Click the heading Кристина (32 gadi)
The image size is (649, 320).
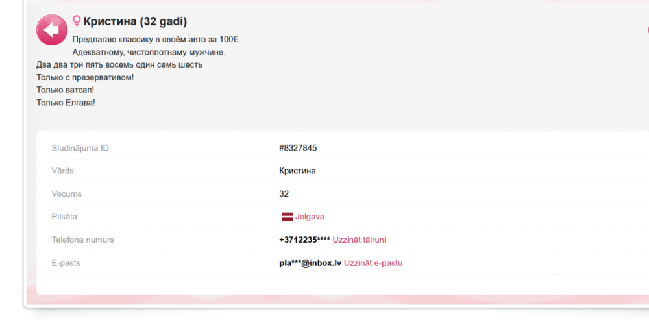(x=135, y=21)
